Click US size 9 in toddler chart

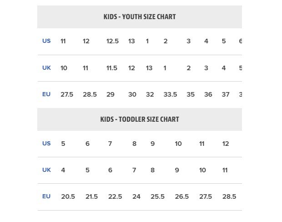coord(152,144)
